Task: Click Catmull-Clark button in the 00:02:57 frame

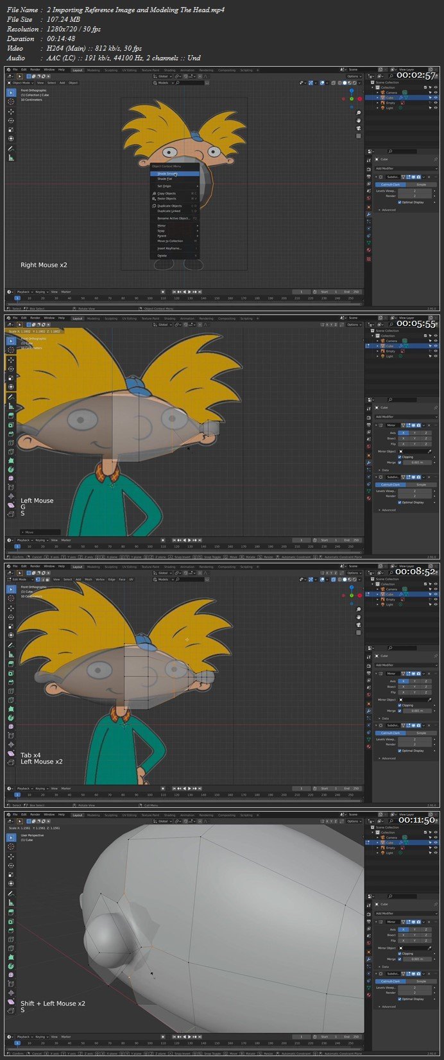Action: coord(390,185)
